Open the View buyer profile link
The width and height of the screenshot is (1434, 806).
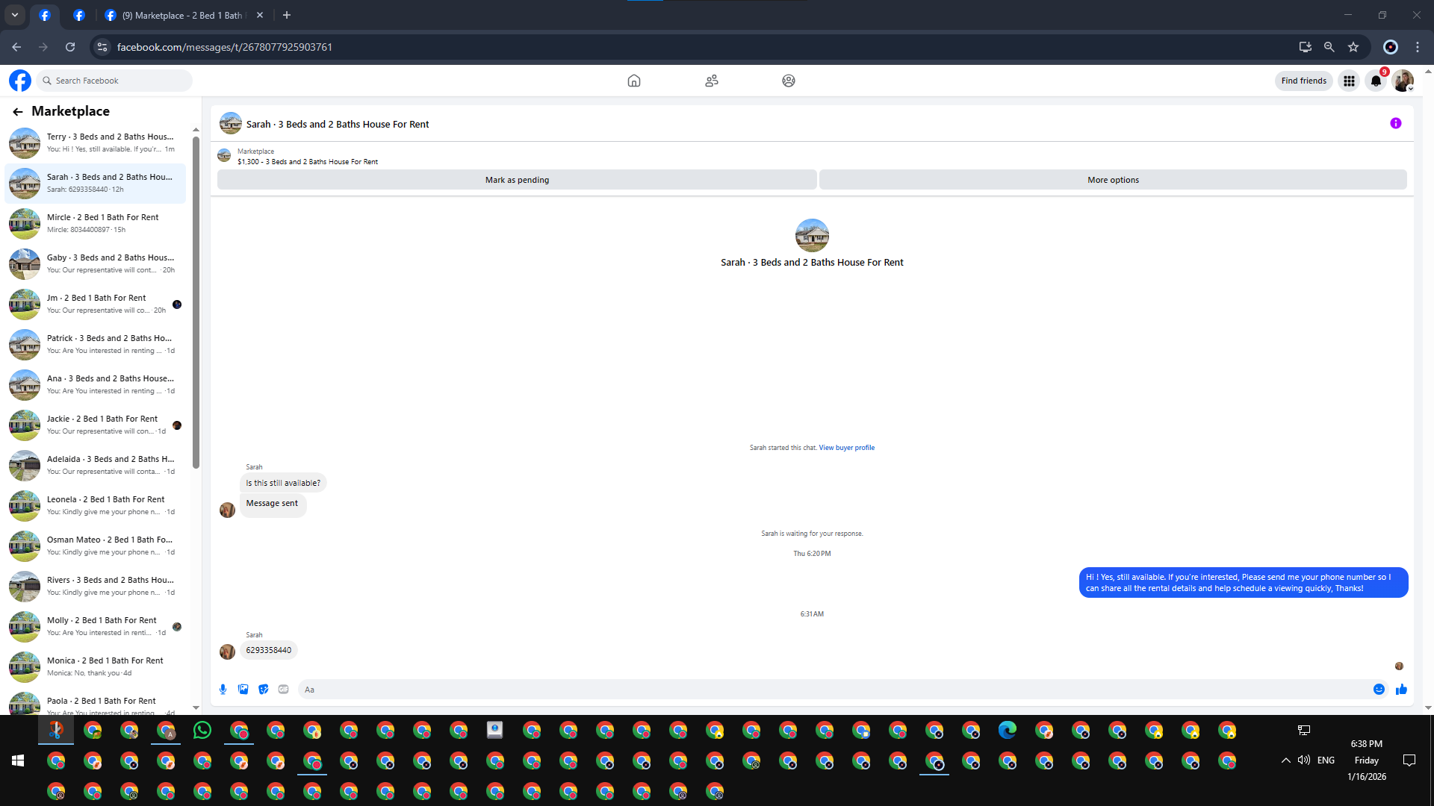(x=846, y=448)
